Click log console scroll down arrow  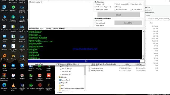pos(143,58)
